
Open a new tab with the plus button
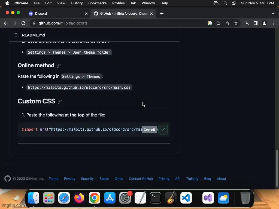pos(162,14)
